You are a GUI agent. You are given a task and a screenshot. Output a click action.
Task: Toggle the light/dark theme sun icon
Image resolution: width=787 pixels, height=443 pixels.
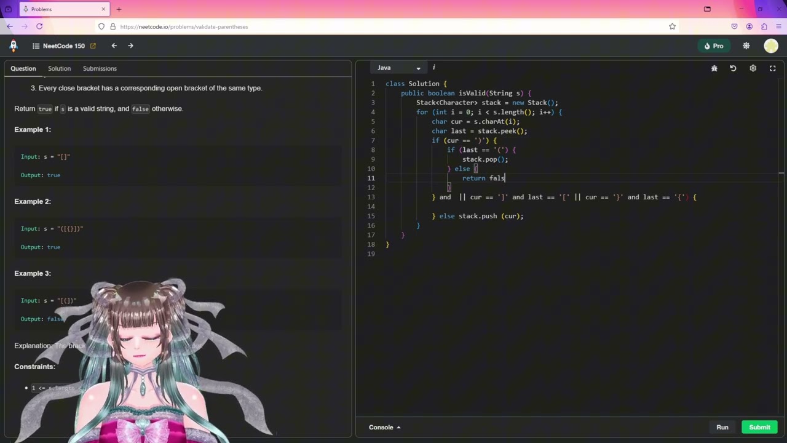746,46
